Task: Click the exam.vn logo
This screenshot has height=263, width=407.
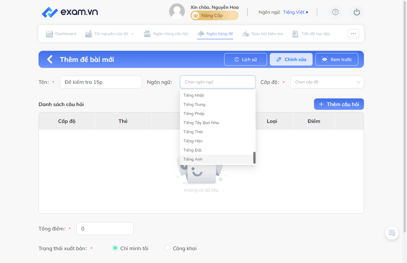Action: pyautogui.click(x=70, y=12)
